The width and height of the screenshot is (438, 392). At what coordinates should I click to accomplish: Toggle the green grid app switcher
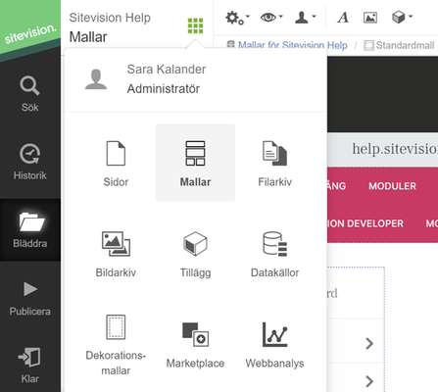195,25
